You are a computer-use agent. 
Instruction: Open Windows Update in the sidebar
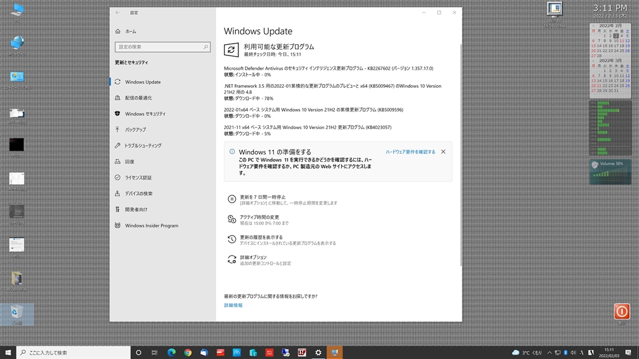point(162,82)
